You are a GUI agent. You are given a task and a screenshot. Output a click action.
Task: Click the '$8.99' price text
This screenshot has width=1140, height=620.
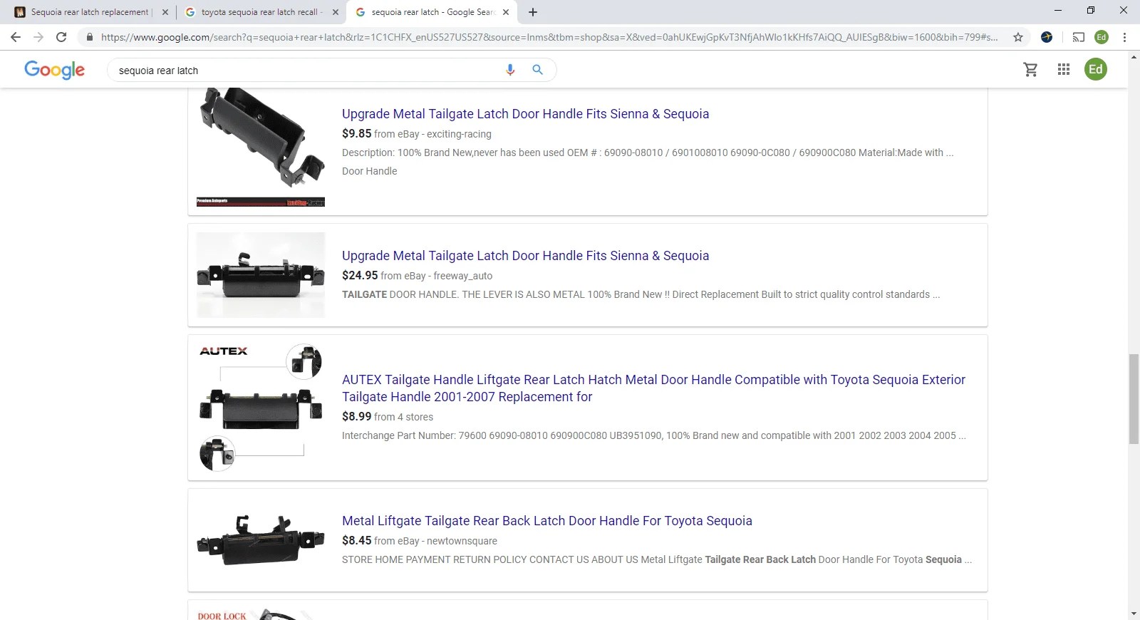click(356, 416)
